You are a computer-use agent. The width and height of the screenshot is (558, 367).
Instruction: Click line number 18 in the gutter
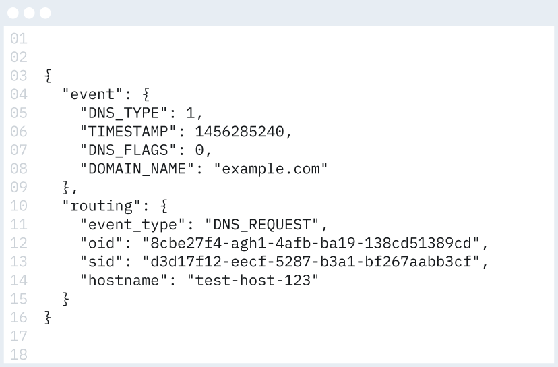(19, 355)
